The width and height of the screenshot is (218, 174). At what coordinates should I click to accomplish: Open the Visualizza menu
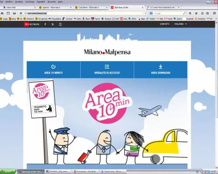19,2
